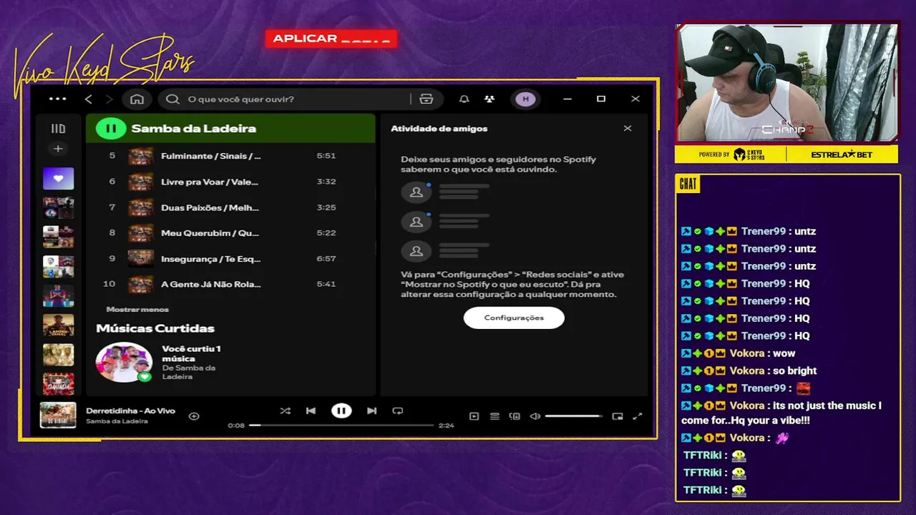Open the profile avatar 'H' menu
The width and height of the screenshot is (916, 515).
526,99
